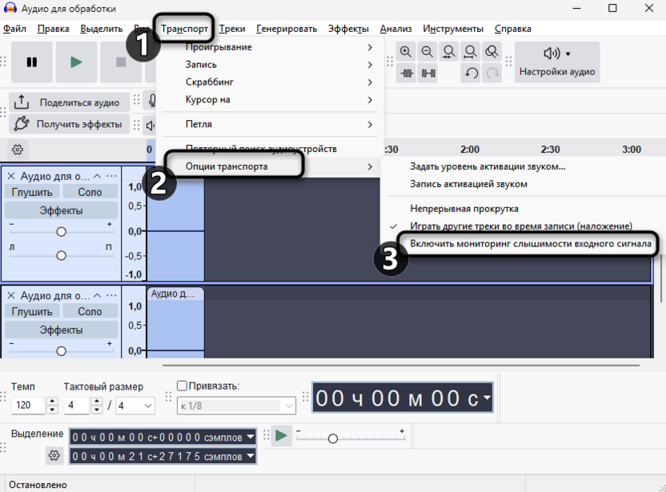Enable the Привязать snap checkbox
666x492 pixels.
pyautogui.click(x=182, y=386)
